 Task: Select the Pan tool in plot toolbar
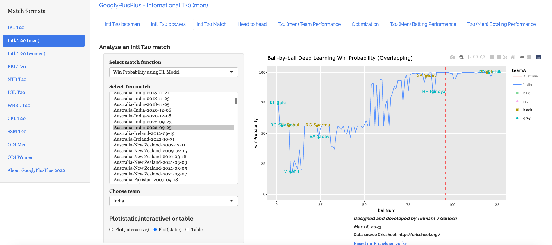[468, 57]
